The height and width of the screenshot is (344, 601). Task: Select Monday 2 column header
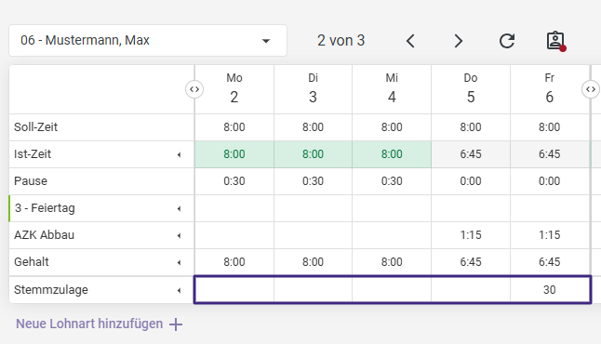pos(234,89)
